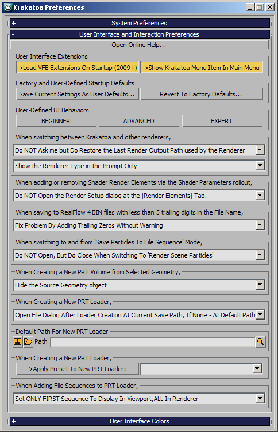278x432 pixels.
Task: Choose the ADVANCED UI behavior
Action: (x=139, y=121)
